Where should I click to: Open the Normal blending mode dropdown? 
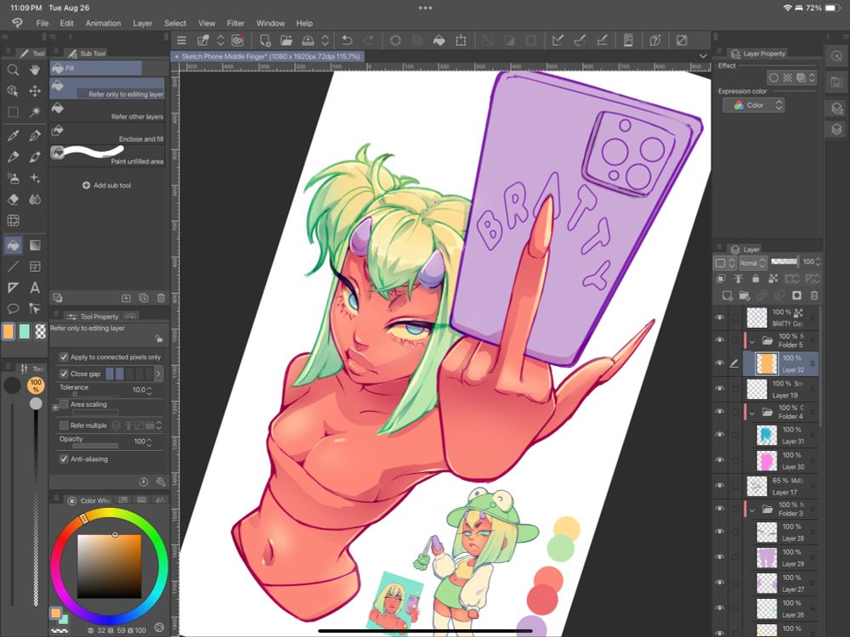(753, 262)
